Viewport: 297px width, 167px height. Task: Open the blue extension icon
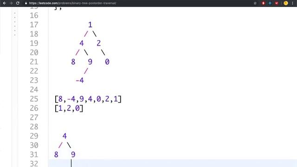pos(270,3)
